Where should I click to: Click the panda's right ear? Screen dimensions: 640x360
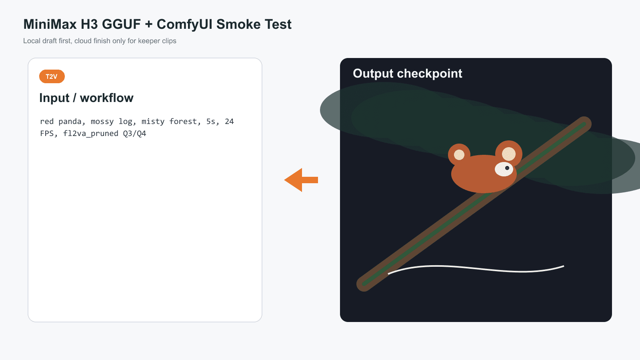(x=509, y=154)
